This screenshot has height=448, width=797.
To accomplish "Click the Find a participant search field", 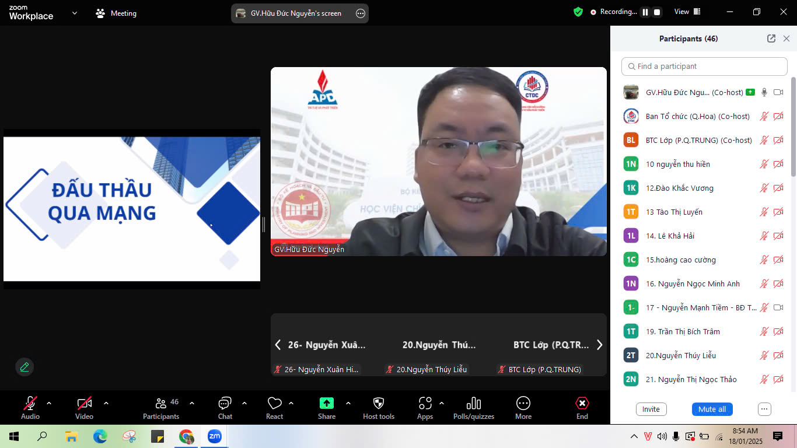I will [704, 66].
